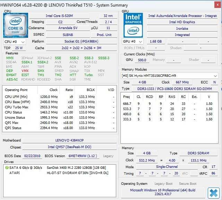Click the DDR3-1333 / PC3-10600 type field
222x200 pixels.
[x=175, y=89]
